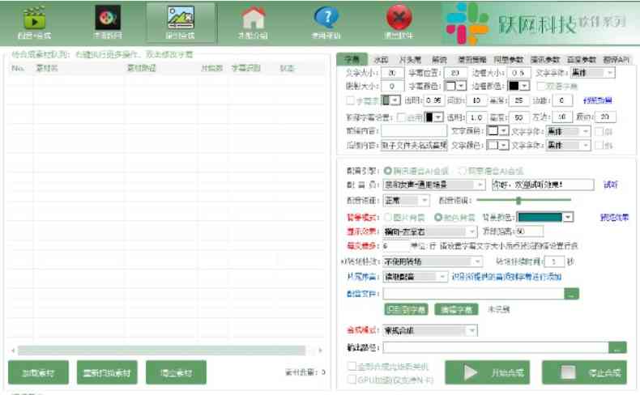Click the 输出路径 output path field
Screen dimensions: 640x395
[x=496, y=348]
